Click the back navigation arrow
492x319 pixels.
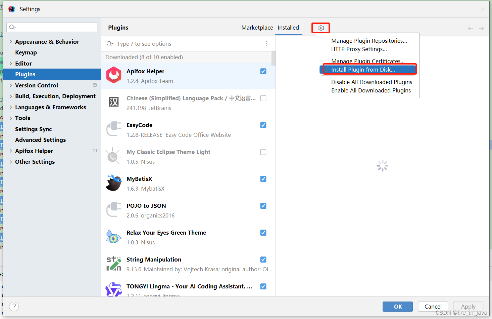pyautogui.click(x=471, y=29)
